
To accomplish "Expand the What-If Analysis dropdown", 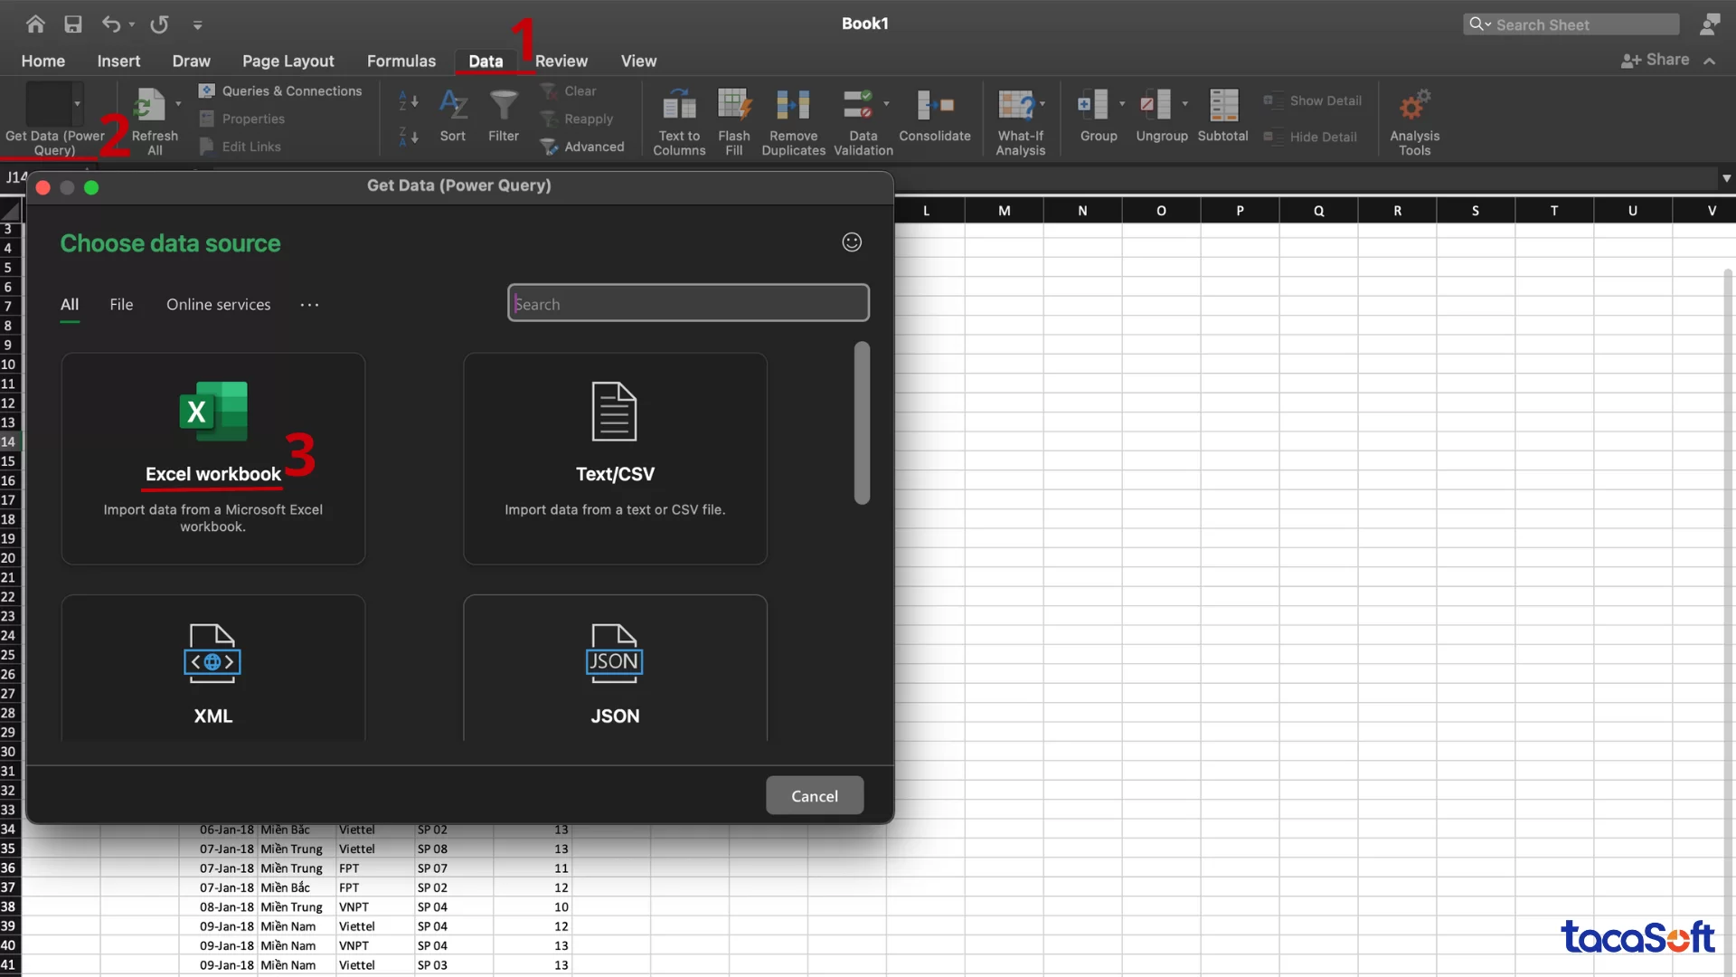I will [1043, 104].
